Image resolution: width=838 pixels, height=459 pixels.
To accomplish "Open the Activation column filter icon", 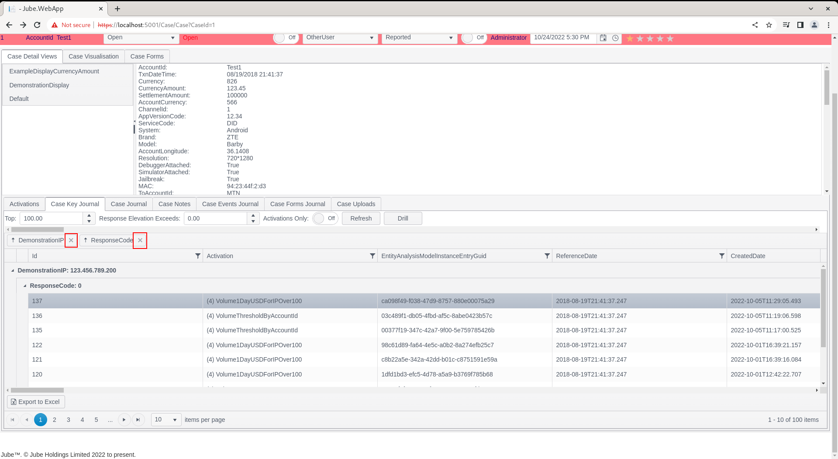I will pyautogui.click(x=372, y=256).
